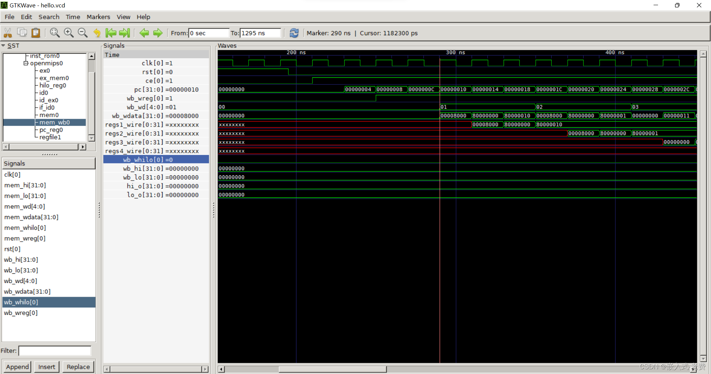
Task: Click the Reload waveform icon
Action: [x=294, y=33]
